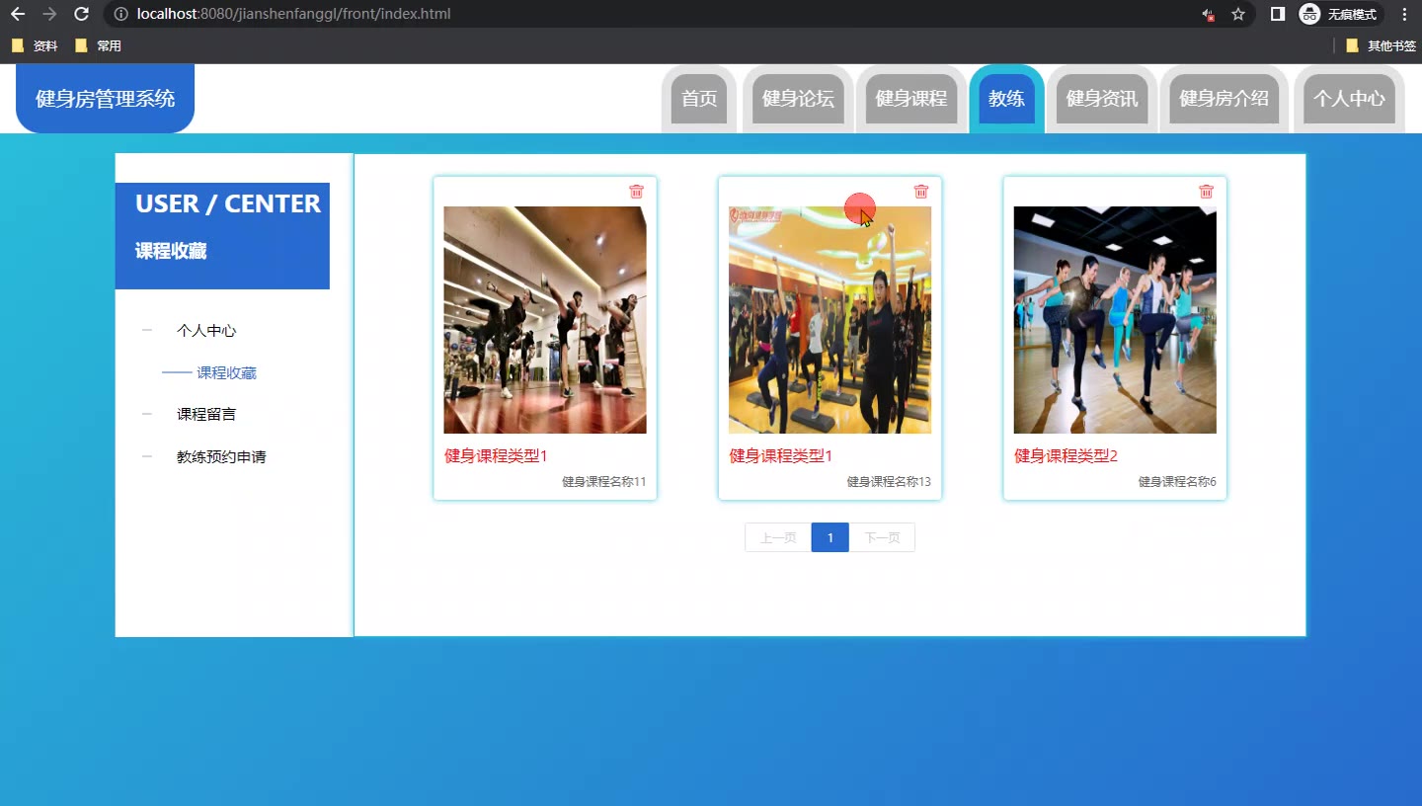Click the 健身课程类型1 title above 健身课程名称11

point(496,455)
